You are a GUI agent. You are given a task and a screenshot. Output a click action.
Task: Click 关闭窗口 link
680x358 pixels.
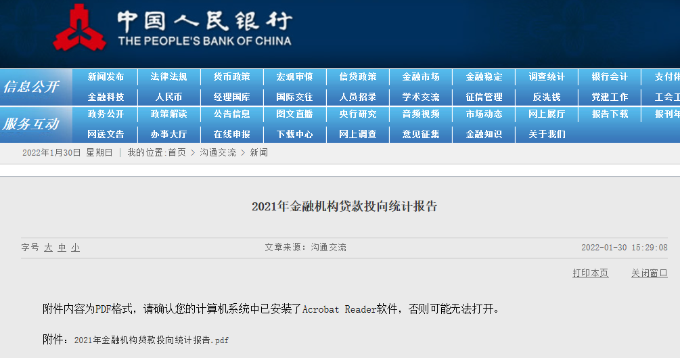[x=649, y=273]
